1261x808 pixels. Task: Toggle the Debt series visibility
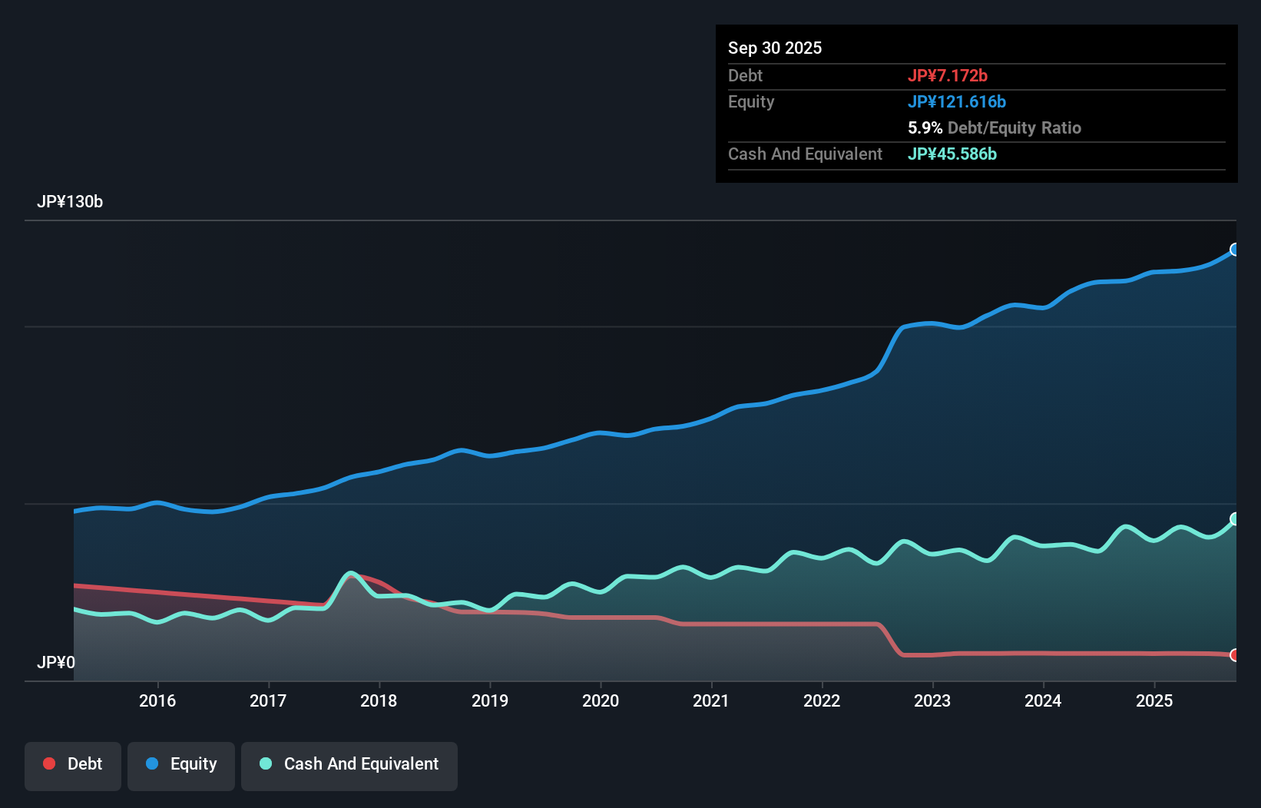73,764
